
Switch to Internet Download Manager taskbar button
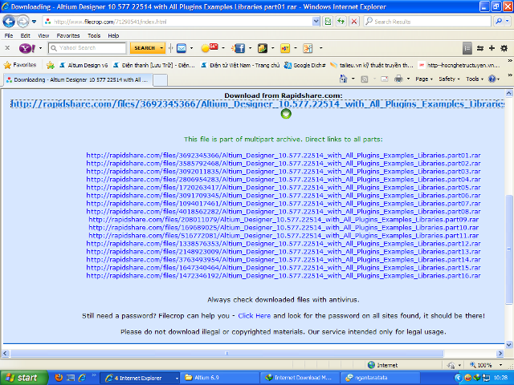[x=300, y=378]
